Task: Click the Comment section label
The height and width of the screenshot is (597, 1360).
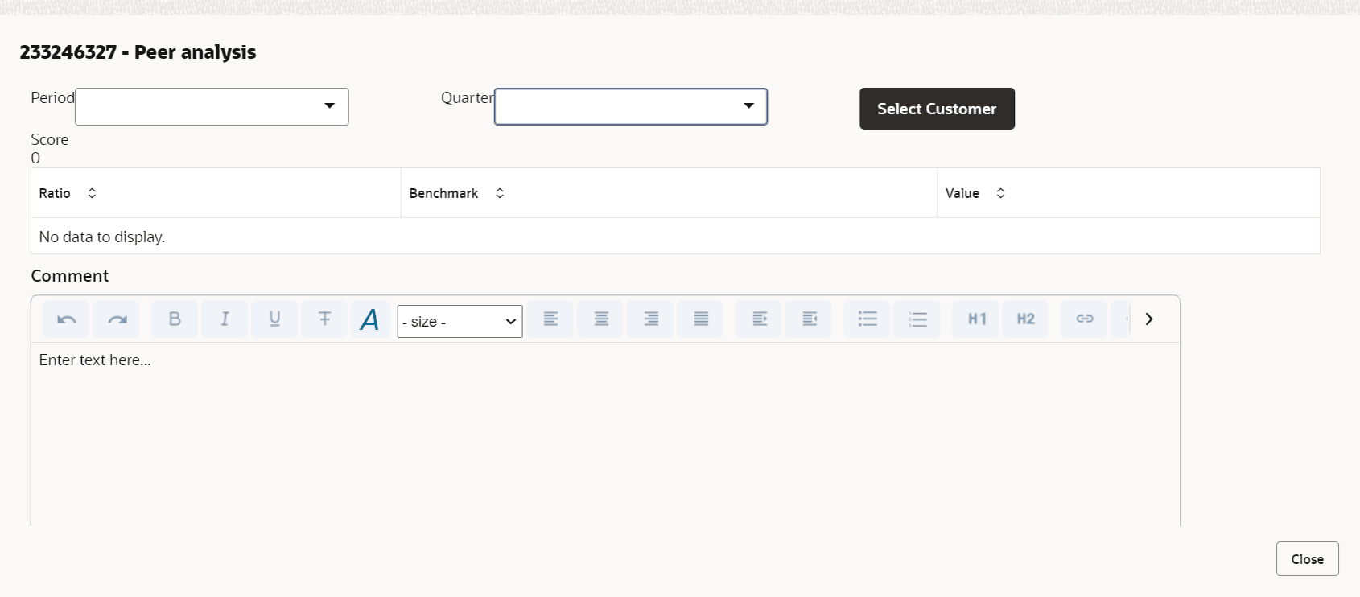Action: (x=70, y=276)
